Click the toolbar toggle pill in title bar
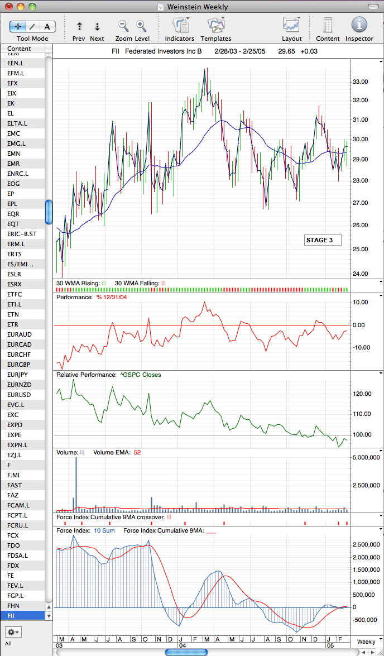Screen dimensions: 384x656 [x=373, y=7]
